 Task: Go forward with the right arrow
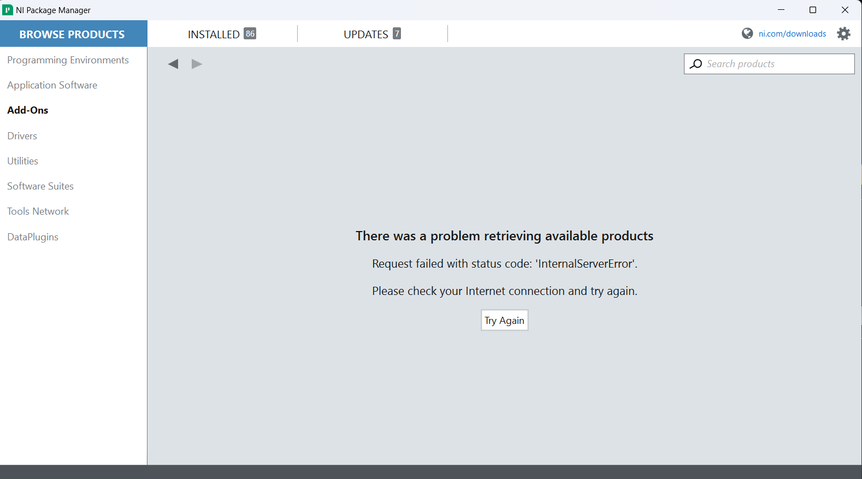point(197,64)
